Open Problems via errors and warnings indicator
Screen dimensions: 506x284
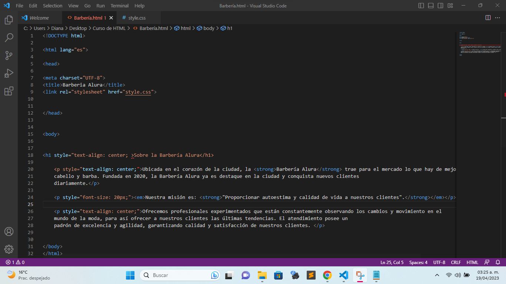coord(15,262)
